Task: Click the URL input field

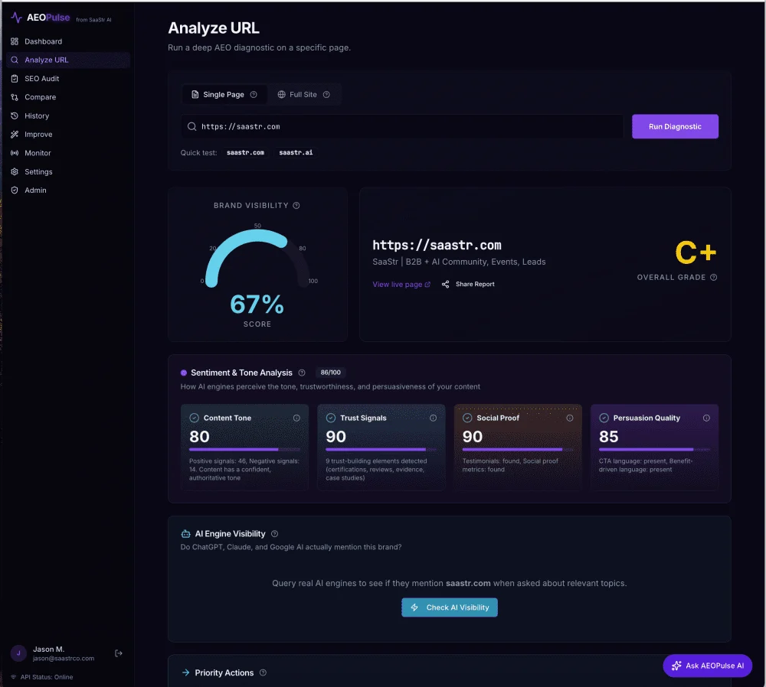Action: coord(406,127)
